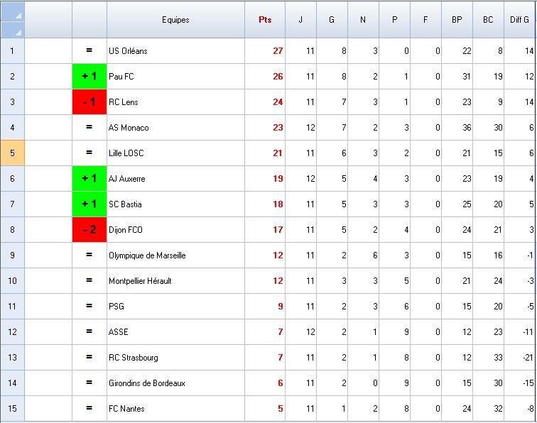Click the lower corner triangle above row 1

[x=13, y=30]
